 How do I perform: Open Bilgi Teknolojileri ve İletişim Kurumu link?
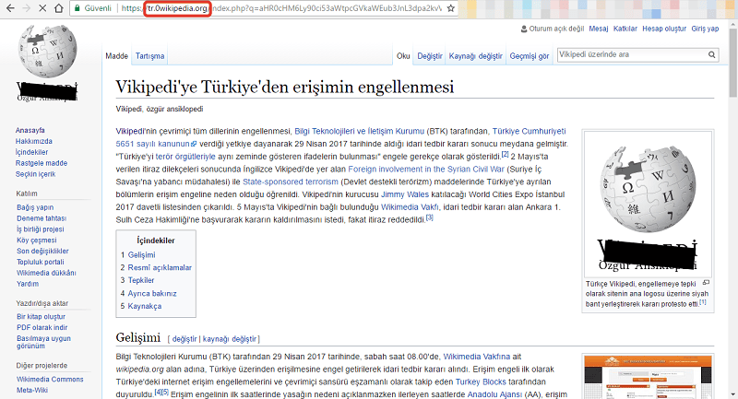[359, 131]
